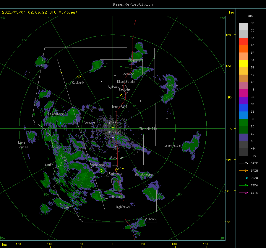Viewport: 266px width, 248px height.
Task: Click the orange 57DM arrow icon
Action: point(244,171)
